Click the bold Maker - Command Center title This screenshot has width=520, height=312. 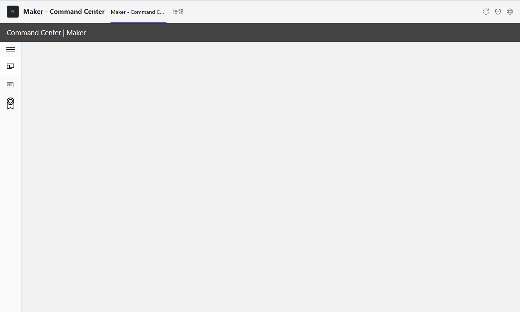tap(64, 12)
